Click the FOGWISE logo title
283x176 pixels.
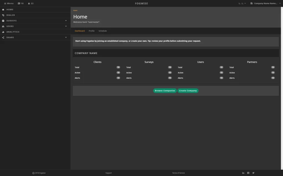[x=141, y=3]
